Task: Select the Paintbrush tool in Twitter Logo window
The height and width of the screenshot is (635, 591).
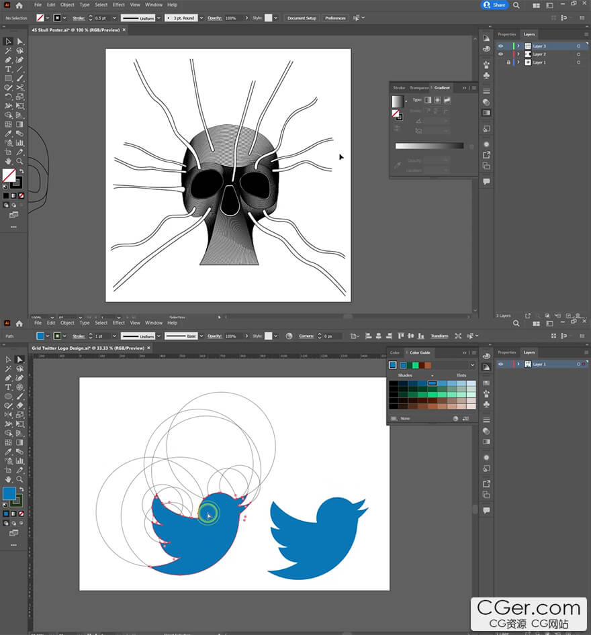Action: coord(20,397)
